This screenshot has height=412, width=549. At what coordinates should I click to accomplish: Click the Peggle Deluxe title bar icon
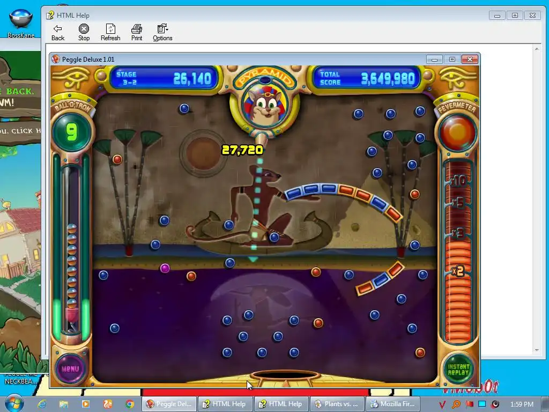(x=56, y=59)
